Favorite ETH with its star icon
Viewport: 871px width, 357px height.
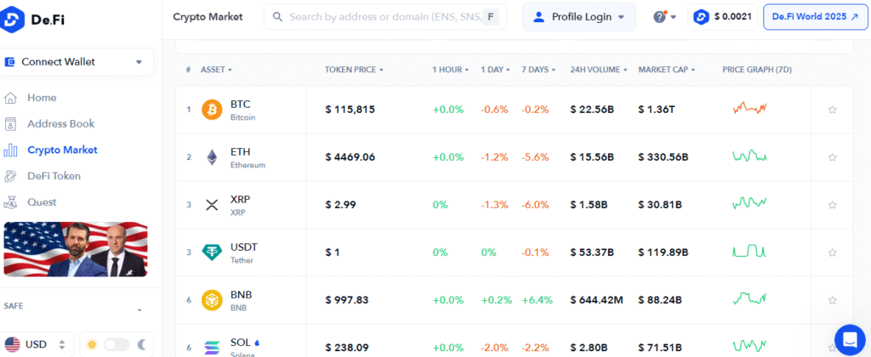[832, 157]
